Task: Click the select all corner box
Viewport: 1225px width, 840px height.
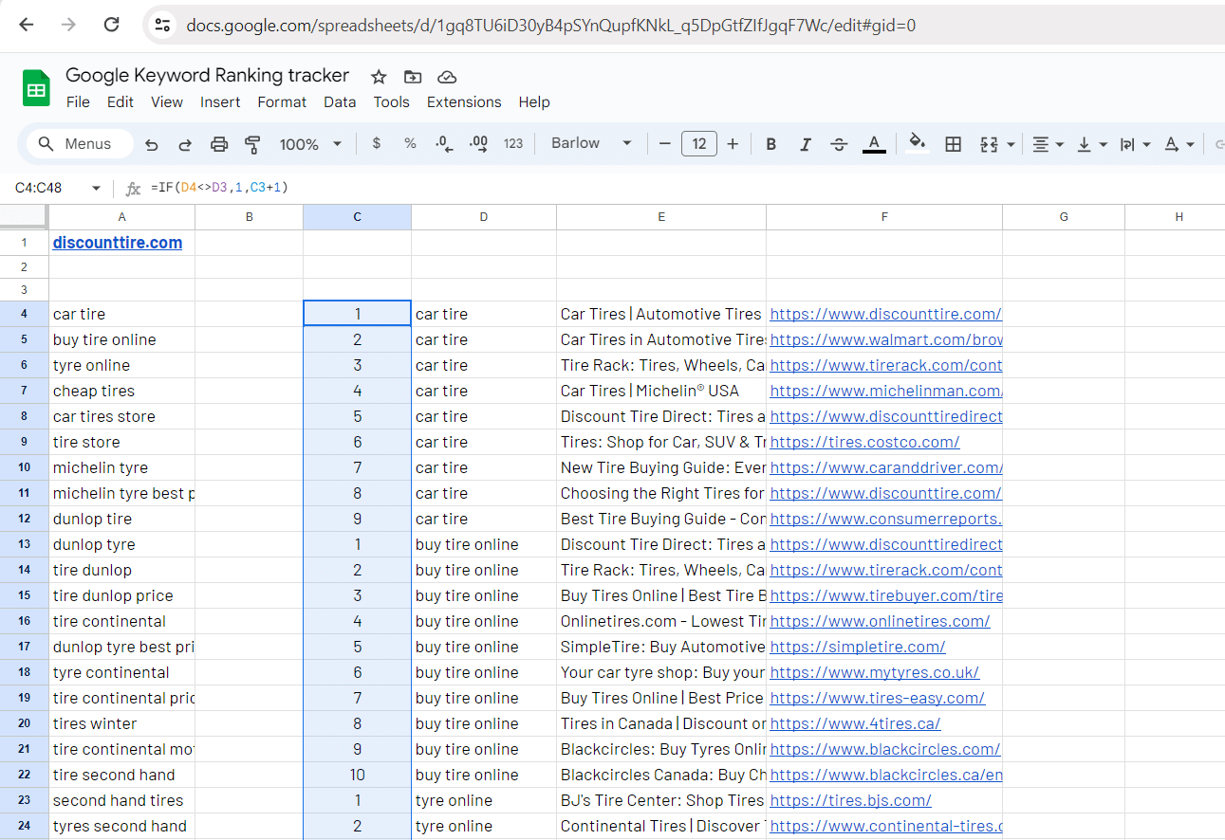Action: 24,217
